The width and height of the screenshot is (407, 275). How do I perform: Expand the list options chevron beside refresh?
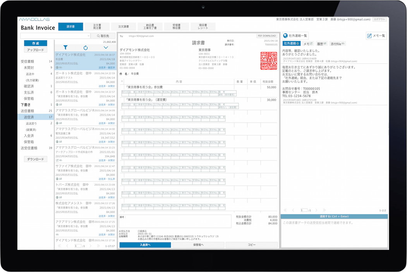point(106,48)
